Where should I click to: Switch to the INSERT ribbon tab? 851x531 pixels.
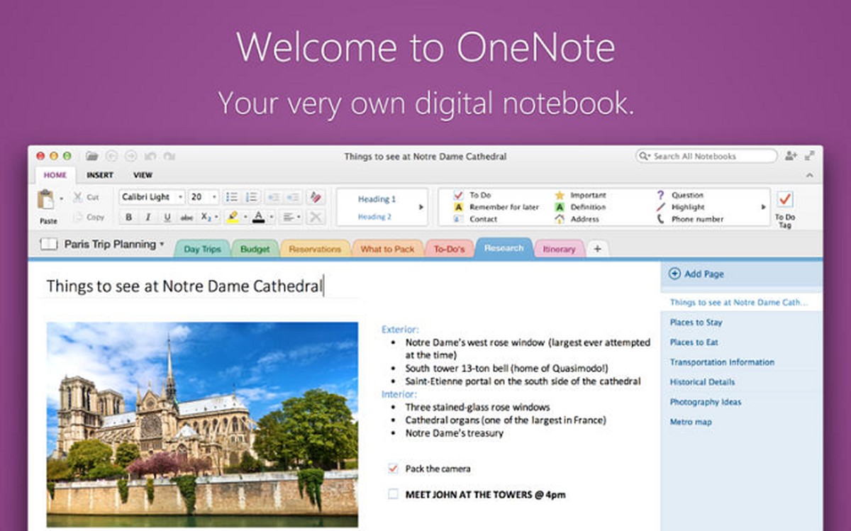(x=99, y=174)
